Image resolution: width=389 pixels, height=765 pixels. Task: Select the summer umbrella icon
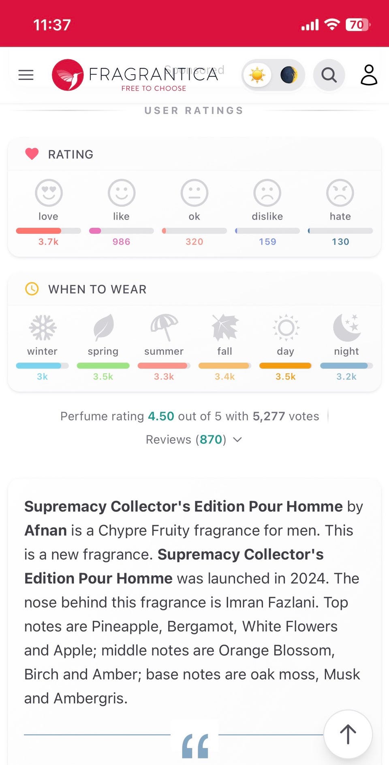point(164,328)
